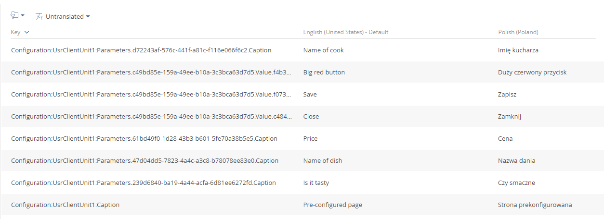This screenshot has height=219, width=604.
Task: Select the 'Cena' Polish cell
Action: pyautogui.click(x=505, y=138)
